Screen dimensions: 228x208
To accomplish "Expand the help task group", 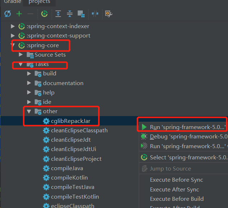I will pyautogui.click(x=29, y=93).
